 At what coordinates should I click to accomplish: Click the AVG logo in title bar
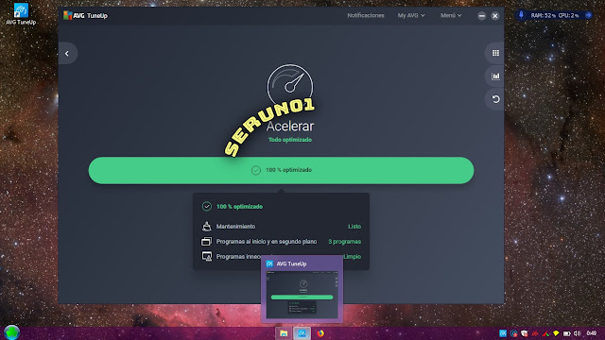[68, 15]
